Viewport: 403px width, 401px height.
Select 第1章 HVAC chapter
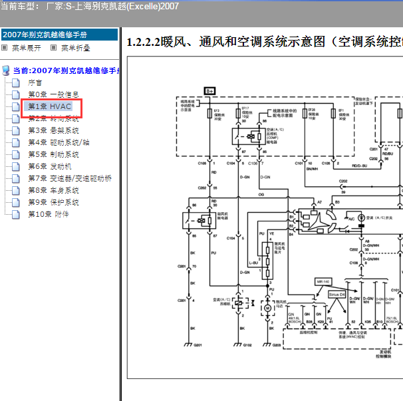(x=49, y=106)
